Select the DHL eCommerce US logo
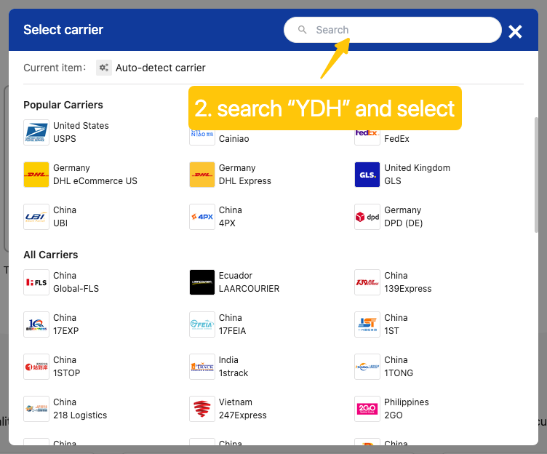The width and height of the screenshot is (547, 454). [36, 175]
